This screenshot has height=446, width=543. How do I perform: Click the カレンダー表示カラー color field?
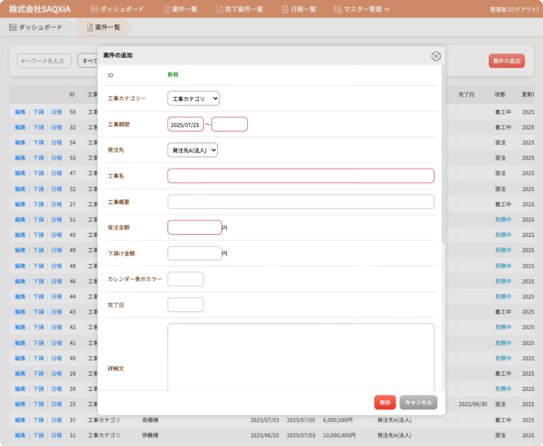click(x=185, y=279)
